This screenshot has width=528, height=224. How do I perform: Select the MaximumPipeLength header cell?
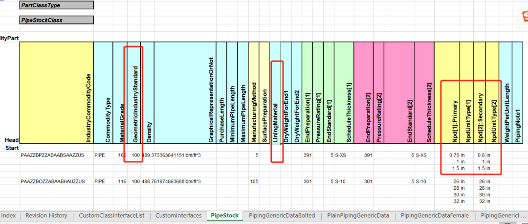[243, 93]
